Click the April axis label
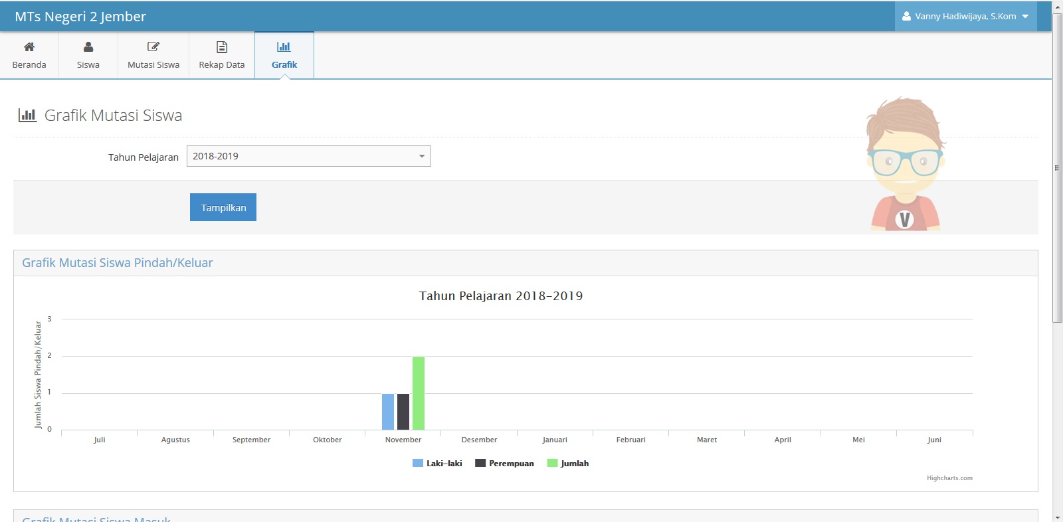This screenshot has height=522, width=1063. pos(783,440)
